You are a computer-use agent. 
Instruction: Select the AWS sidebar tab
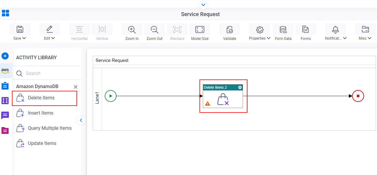5,71
